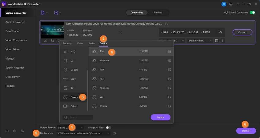Edit PSP preset settings icon
Image resolution: width=260 pixels, height=138 pixels.
pyautogui.click(x=169, y=70)
